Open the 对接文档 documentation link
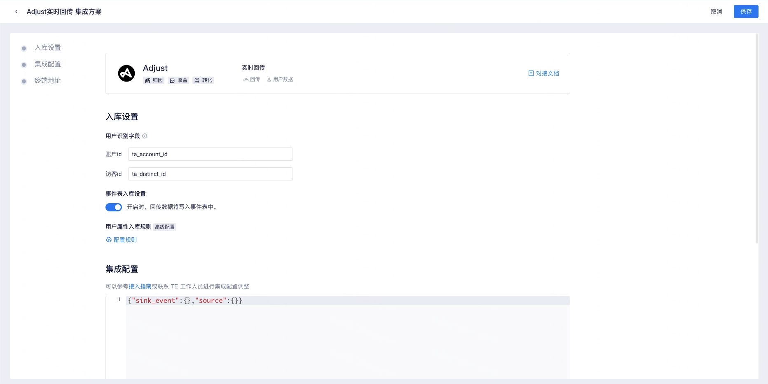 tap(544, 73)
